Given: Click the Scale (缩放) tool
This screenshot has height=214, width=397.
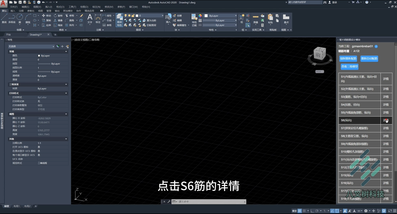Looking at the screenshot, I should point(58,25).
